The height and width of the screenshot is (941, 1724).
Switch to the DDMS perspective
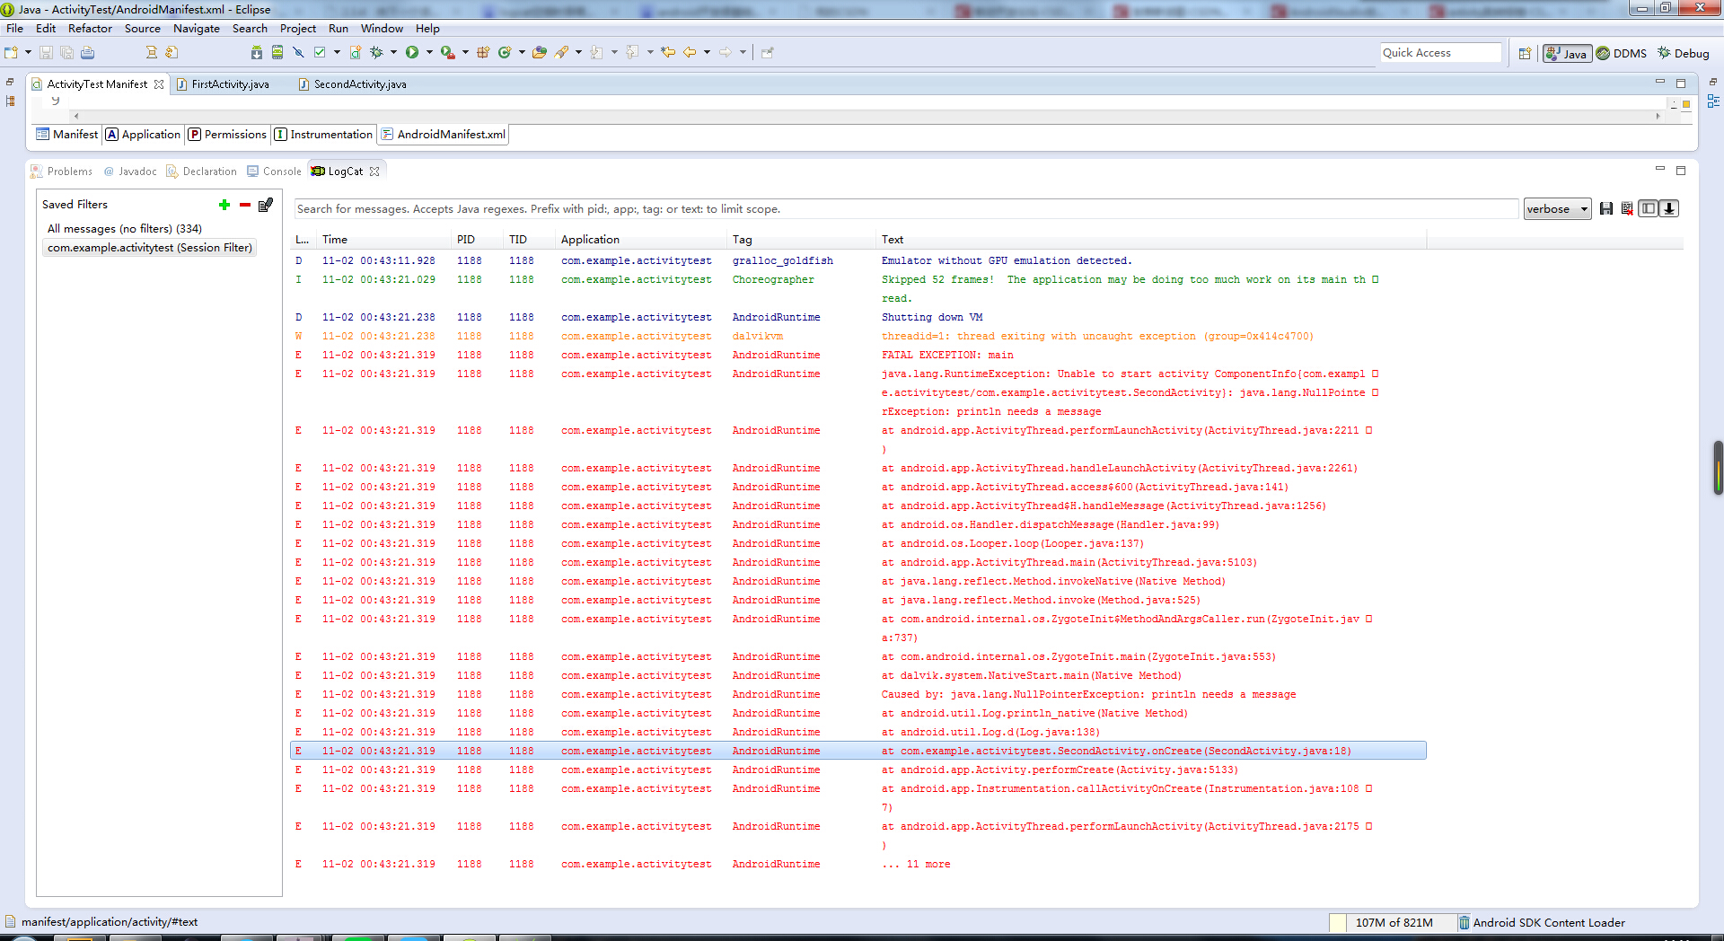tap(1621, 54)
